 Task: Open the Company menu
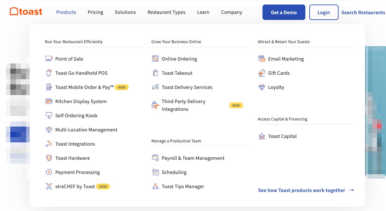(x=232, y=12)
